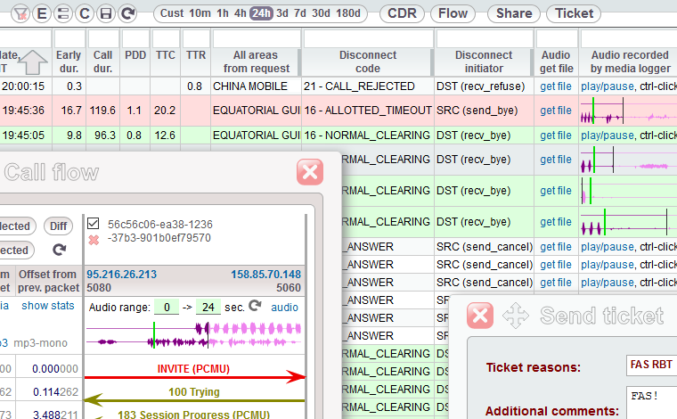Click get file in 19:45:05 row
677x419 pixels.
556,136
